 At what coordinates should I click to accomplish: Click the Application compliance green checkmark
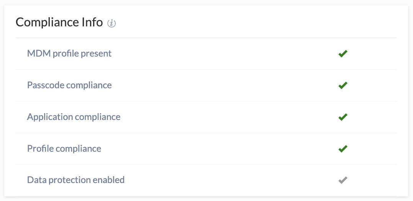click(343, 117)
